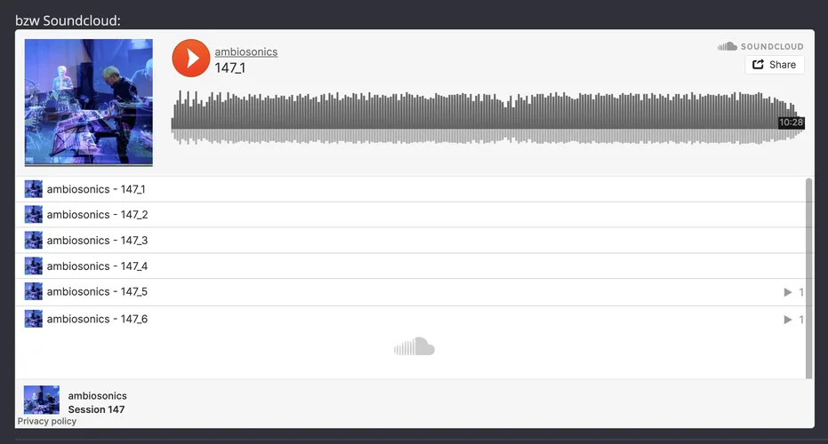Viewport: 828px width, 444px height.
Task: Open the Privacy policy link
Action: click(x=47, y=421)
